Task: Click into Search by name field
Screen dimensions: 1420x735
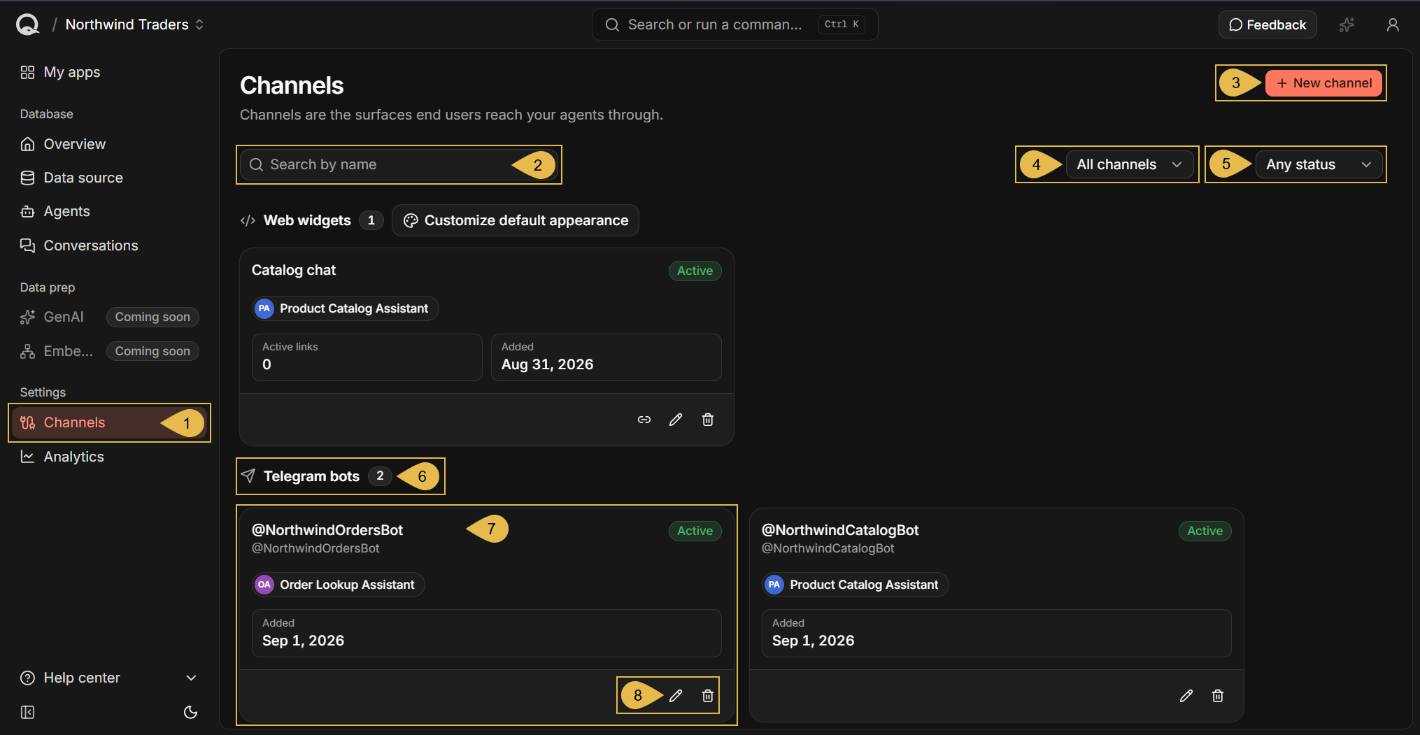Action: pyautogui.click(x=399, y=164)
